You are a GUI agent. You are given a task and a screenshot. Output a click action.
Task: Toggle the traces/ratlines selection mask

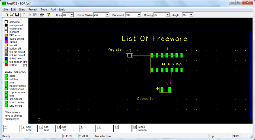pos(6,86)
